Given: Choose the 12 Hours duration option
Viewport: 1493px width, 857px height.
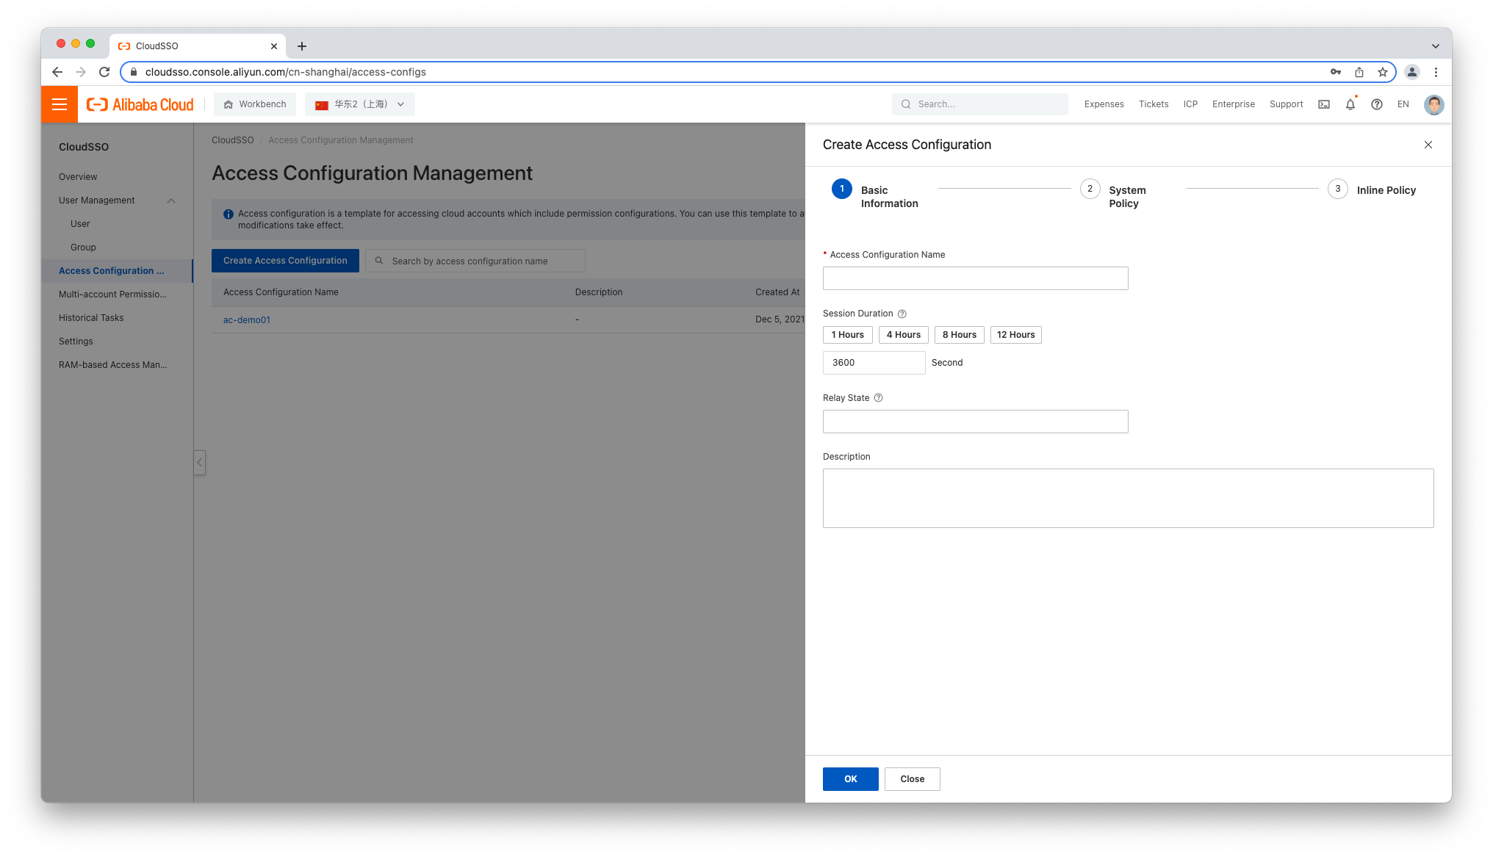Looking at the screenshot, I should (x=1015, y=335).
